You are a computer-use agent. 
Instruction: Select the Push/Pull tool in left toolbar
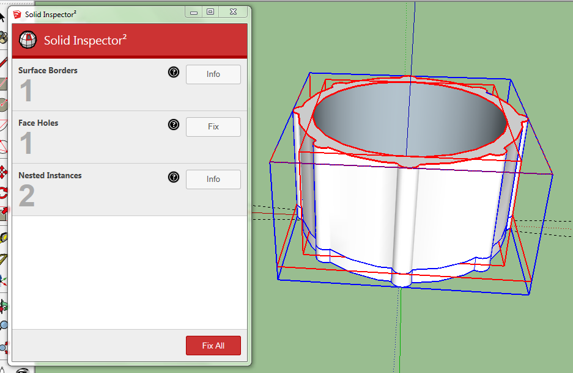tap(3, 214)
